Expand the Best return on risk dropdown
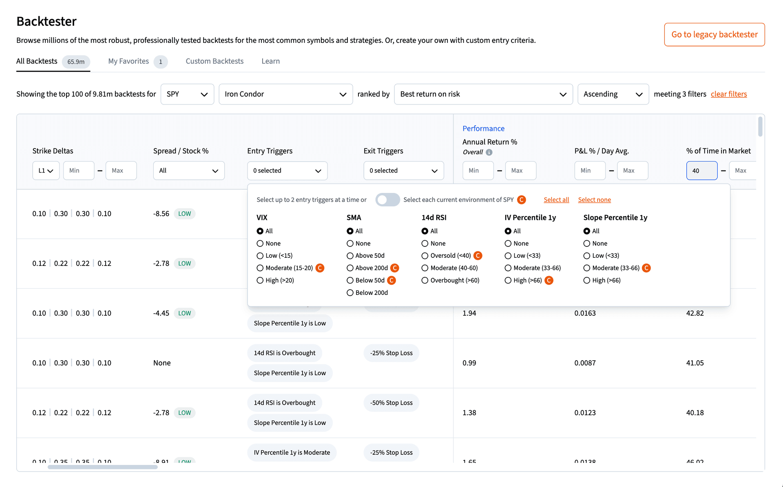Screen dimensions: 783x487 tap(483, 94)
